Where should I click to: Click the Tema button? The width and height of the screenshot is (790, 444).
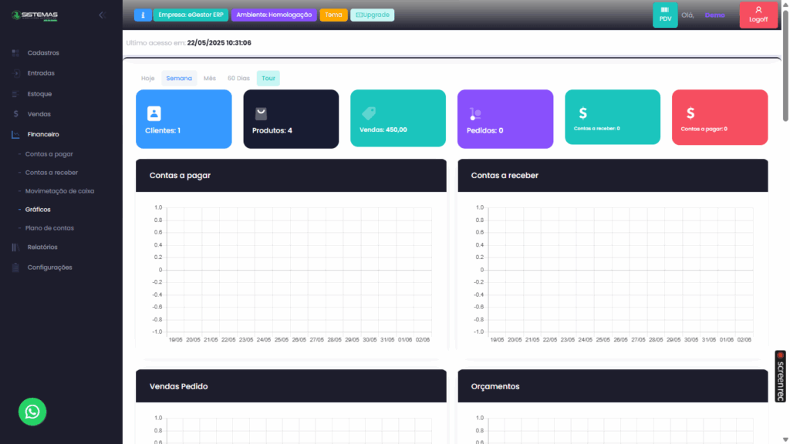[333, 15]
